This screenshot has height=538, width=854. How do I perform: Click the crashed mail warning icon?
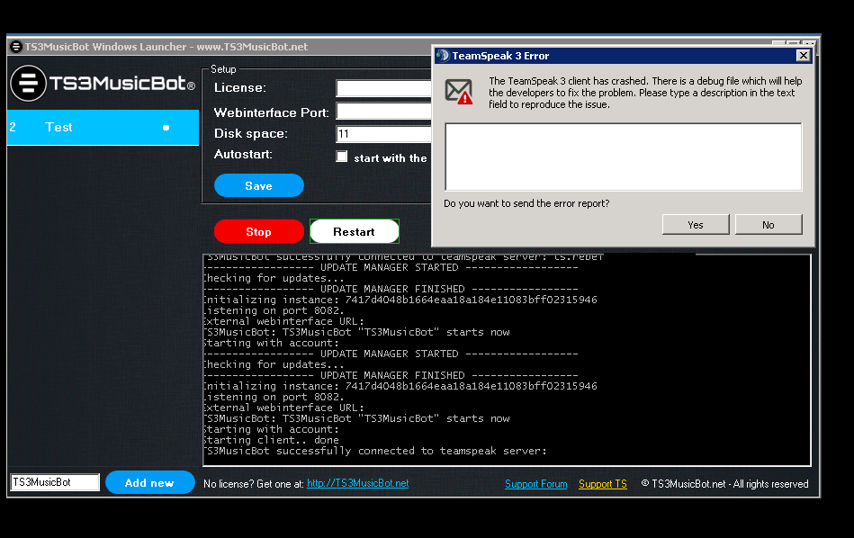click(459, 92)
